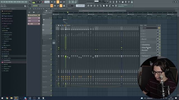Toggle Track 1 mute LED in playlist
The height and width of the screenshot is (100, 179).
pyautogui.click(x=51, y=18)
